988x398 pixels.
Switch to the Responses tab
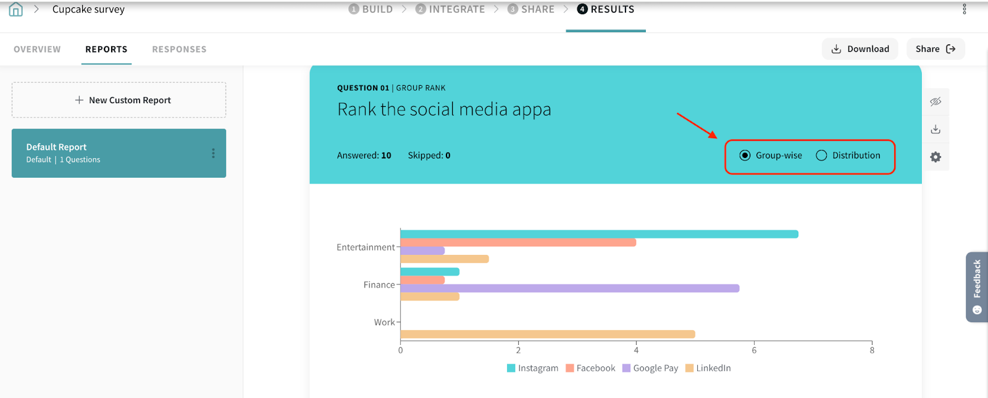tap(179, 49)
